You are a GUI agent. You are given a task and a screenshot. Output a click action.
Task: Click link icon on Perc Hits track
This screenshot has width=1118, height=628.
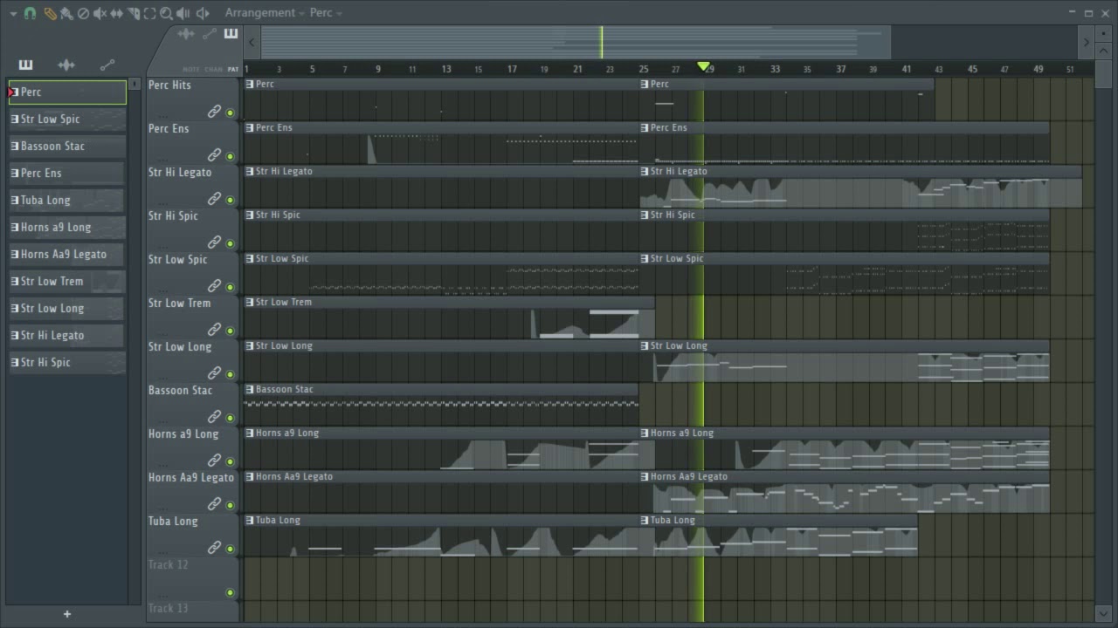214,112
